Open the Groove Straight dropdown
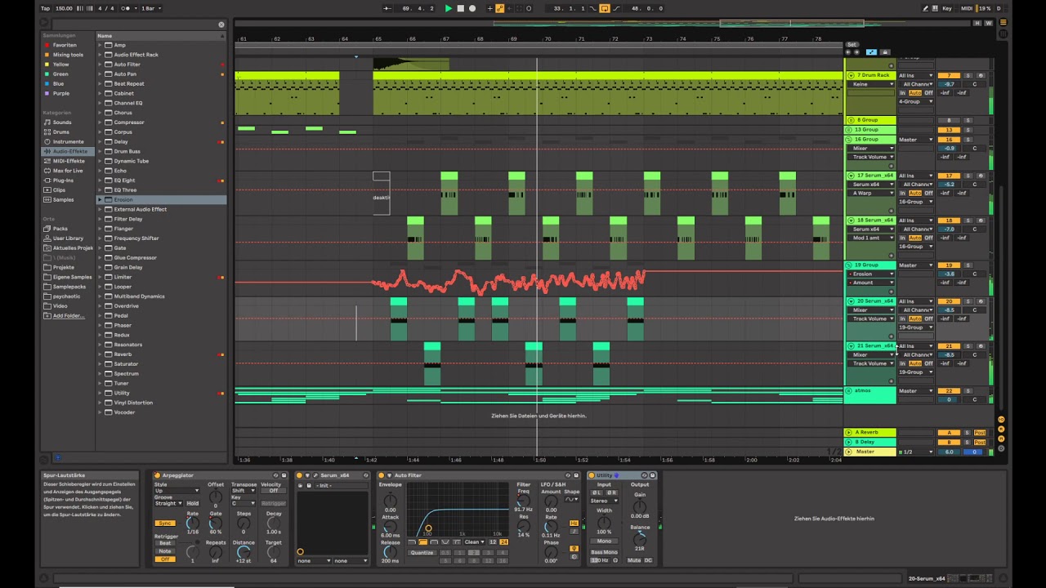Image resolution: width=1046 pixels, height=588 pixels. 168,503
